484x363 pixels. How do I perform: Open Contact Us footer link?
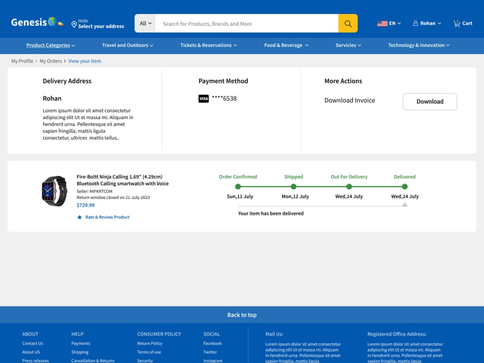[x=32, y=344]
